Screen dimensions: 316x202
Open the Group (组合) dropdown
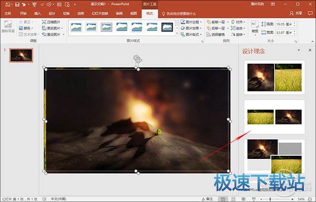pyautogui.click(x=238, y=28)
